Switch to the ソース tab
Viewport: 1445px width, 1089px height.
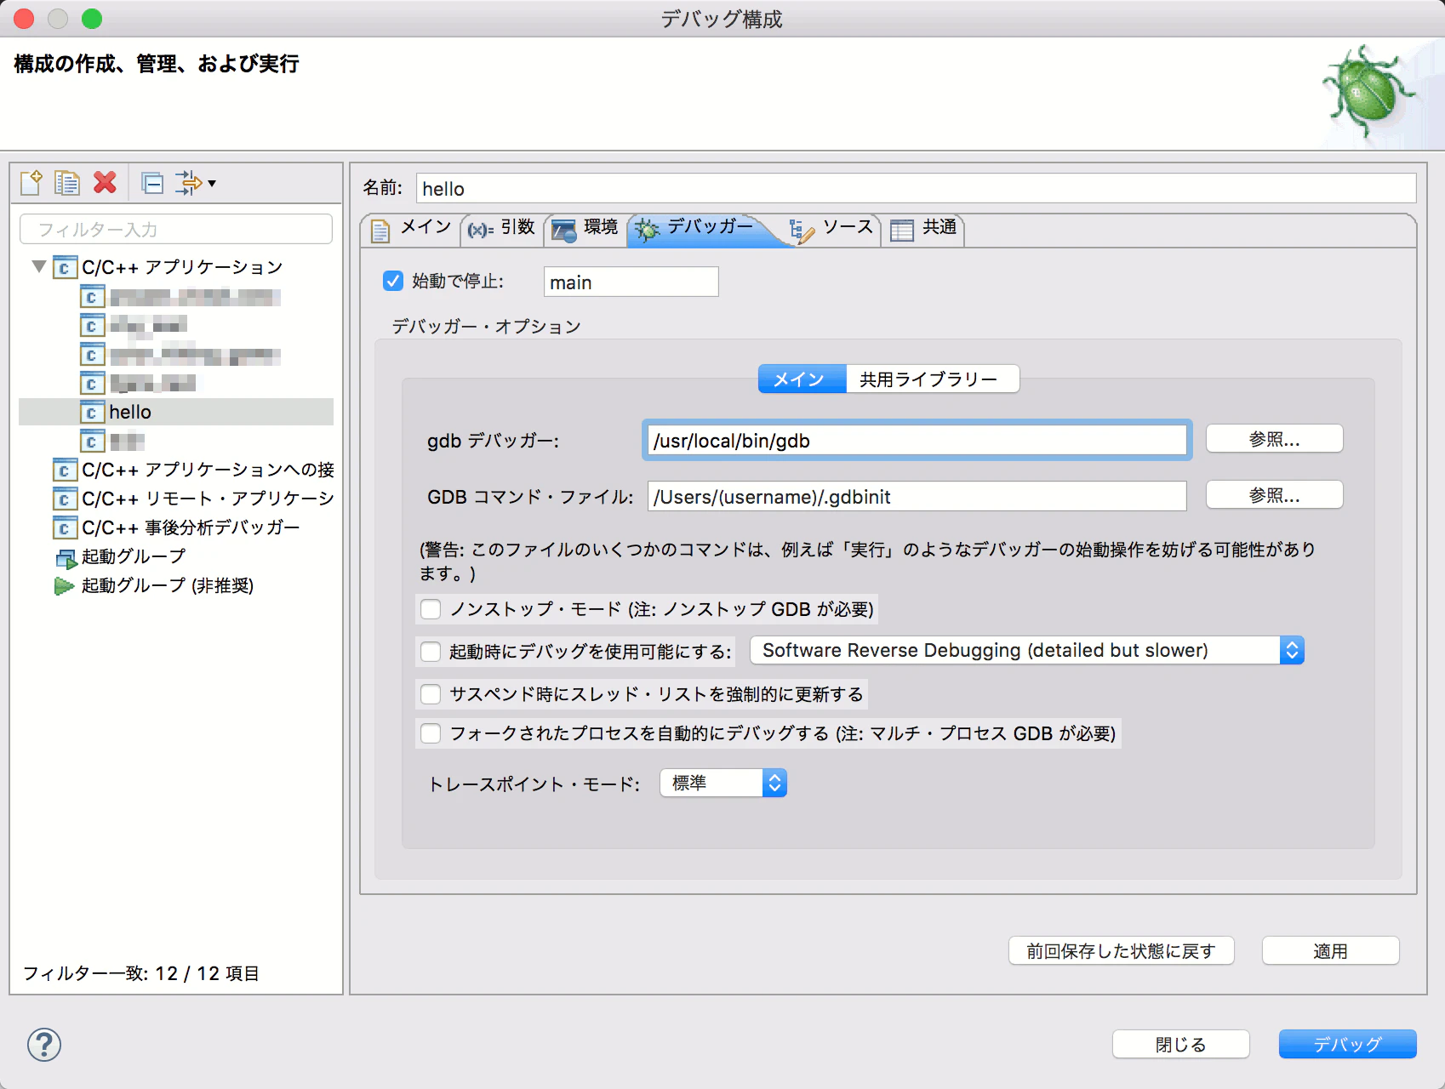tap(832, 228)
